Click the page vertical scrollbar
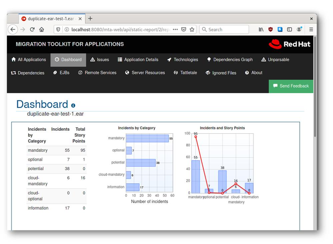Image resolution: width=333 pixels, height=244 pixels. 315,87
